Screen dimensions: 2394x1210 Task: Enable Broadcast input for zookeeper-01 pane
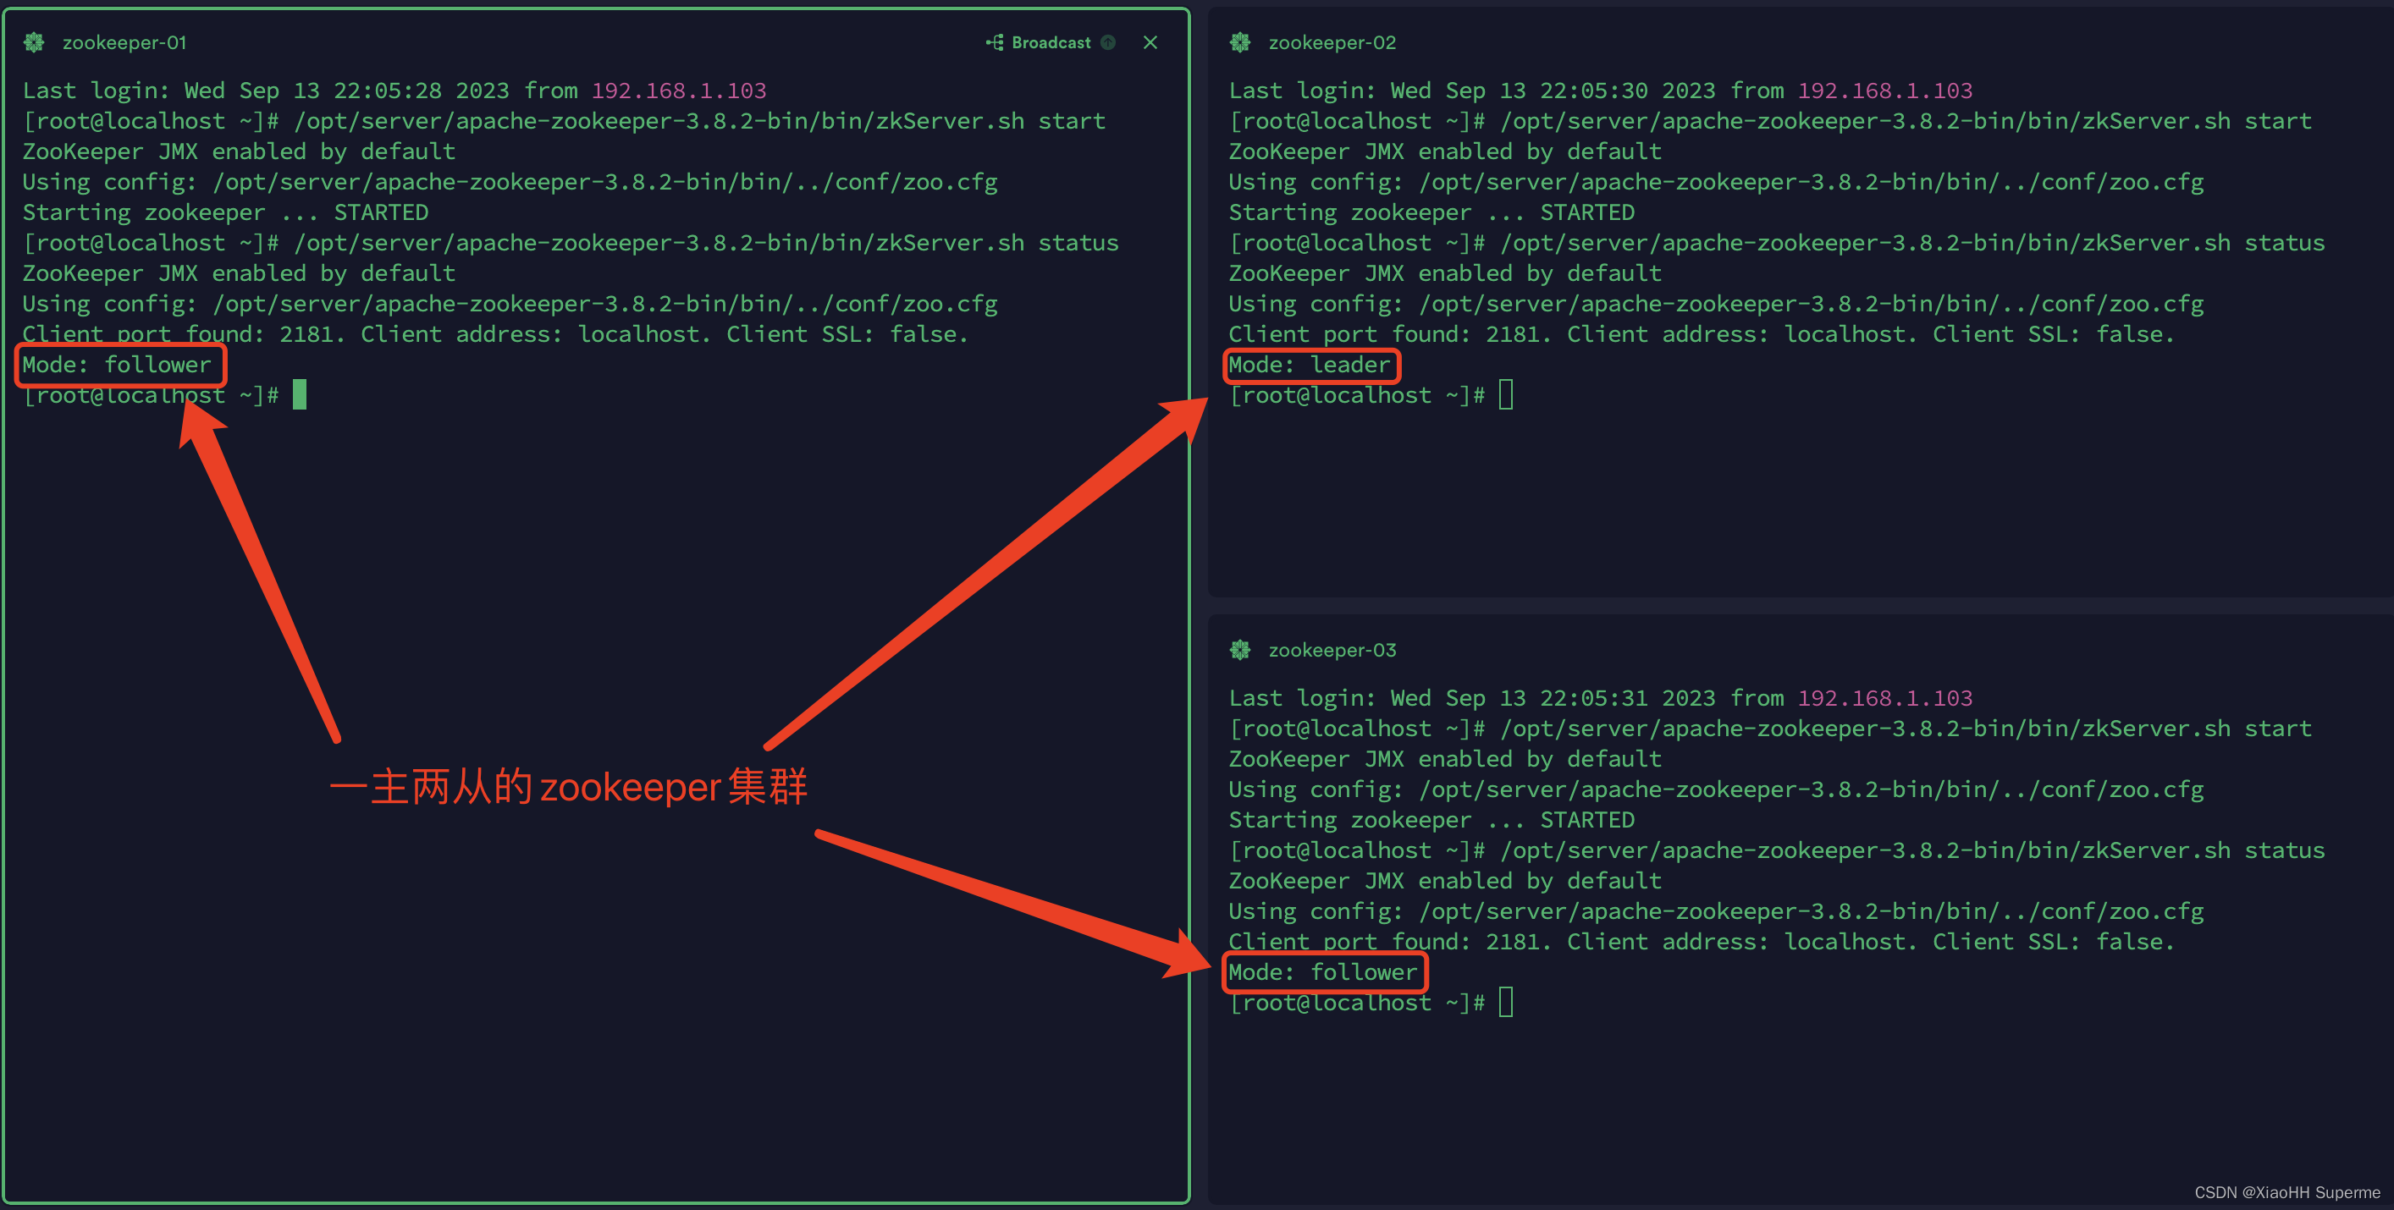1038,42
